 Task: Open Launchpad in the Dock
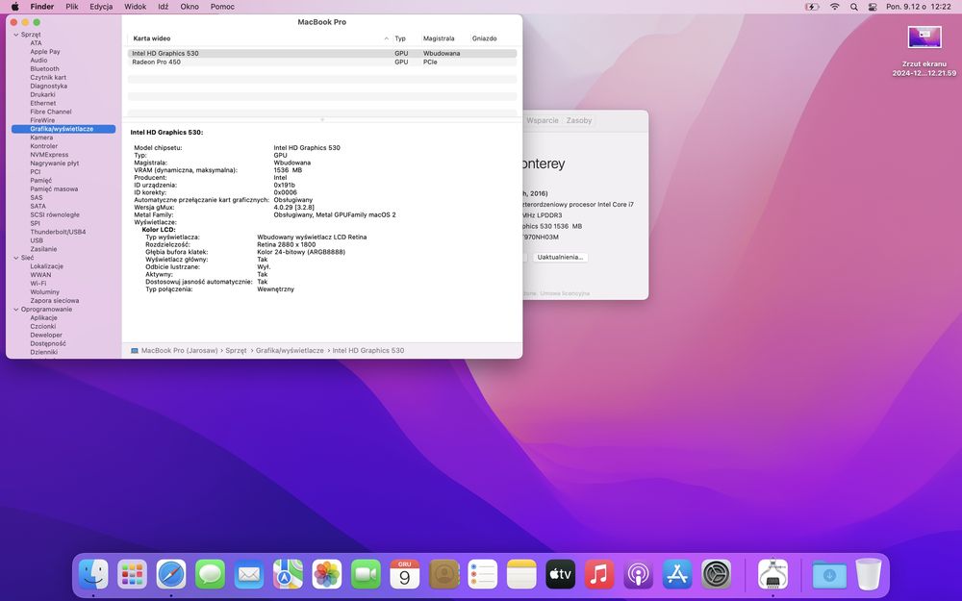[x=132, y=575]
